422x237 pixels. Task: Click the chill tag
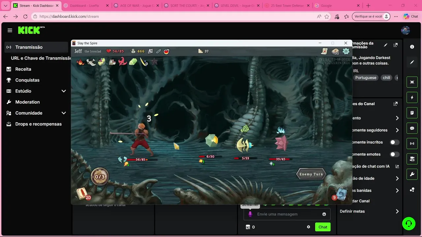(x=386, y=78)
